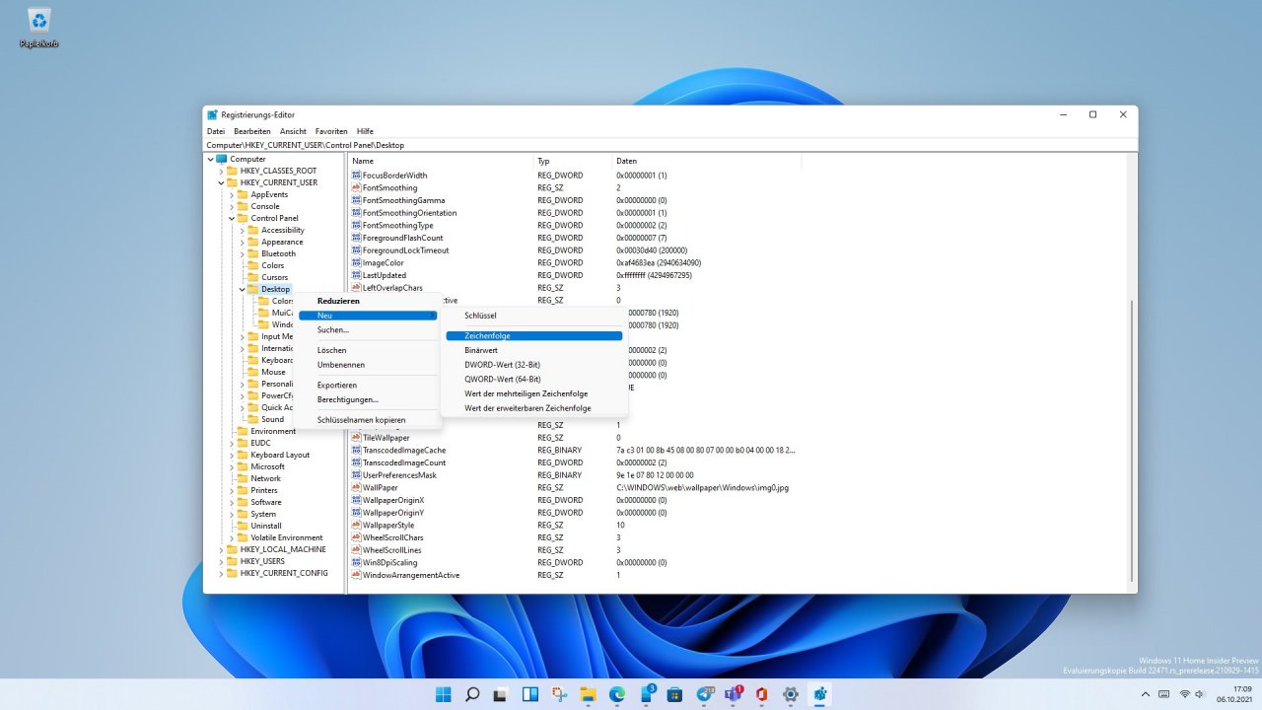Open Telegram from the taskbar
Image resolution: width=1262 pixels, height=710 pixels.
[704, 694]
